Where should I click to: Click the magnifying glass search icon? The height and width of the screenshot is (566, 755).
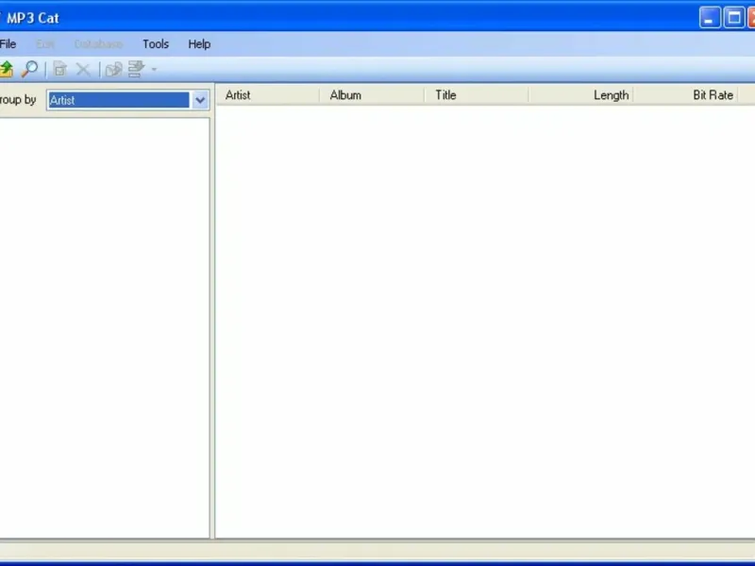coord(29,69)
